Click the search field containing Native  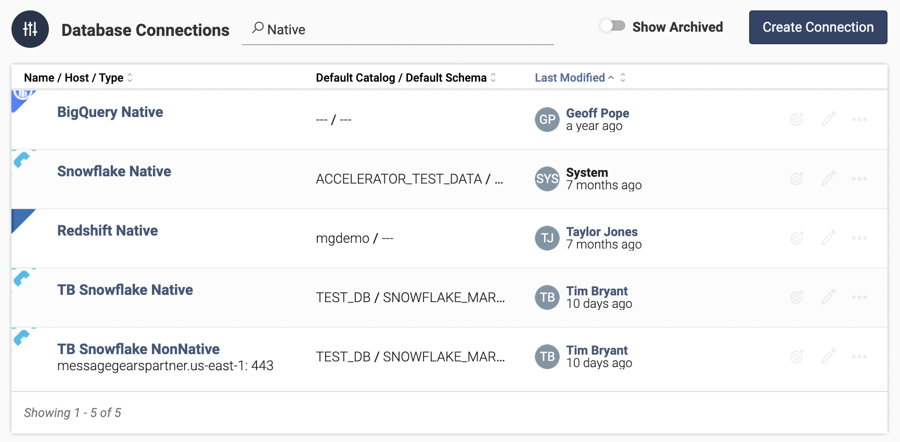tap(398, 30)
